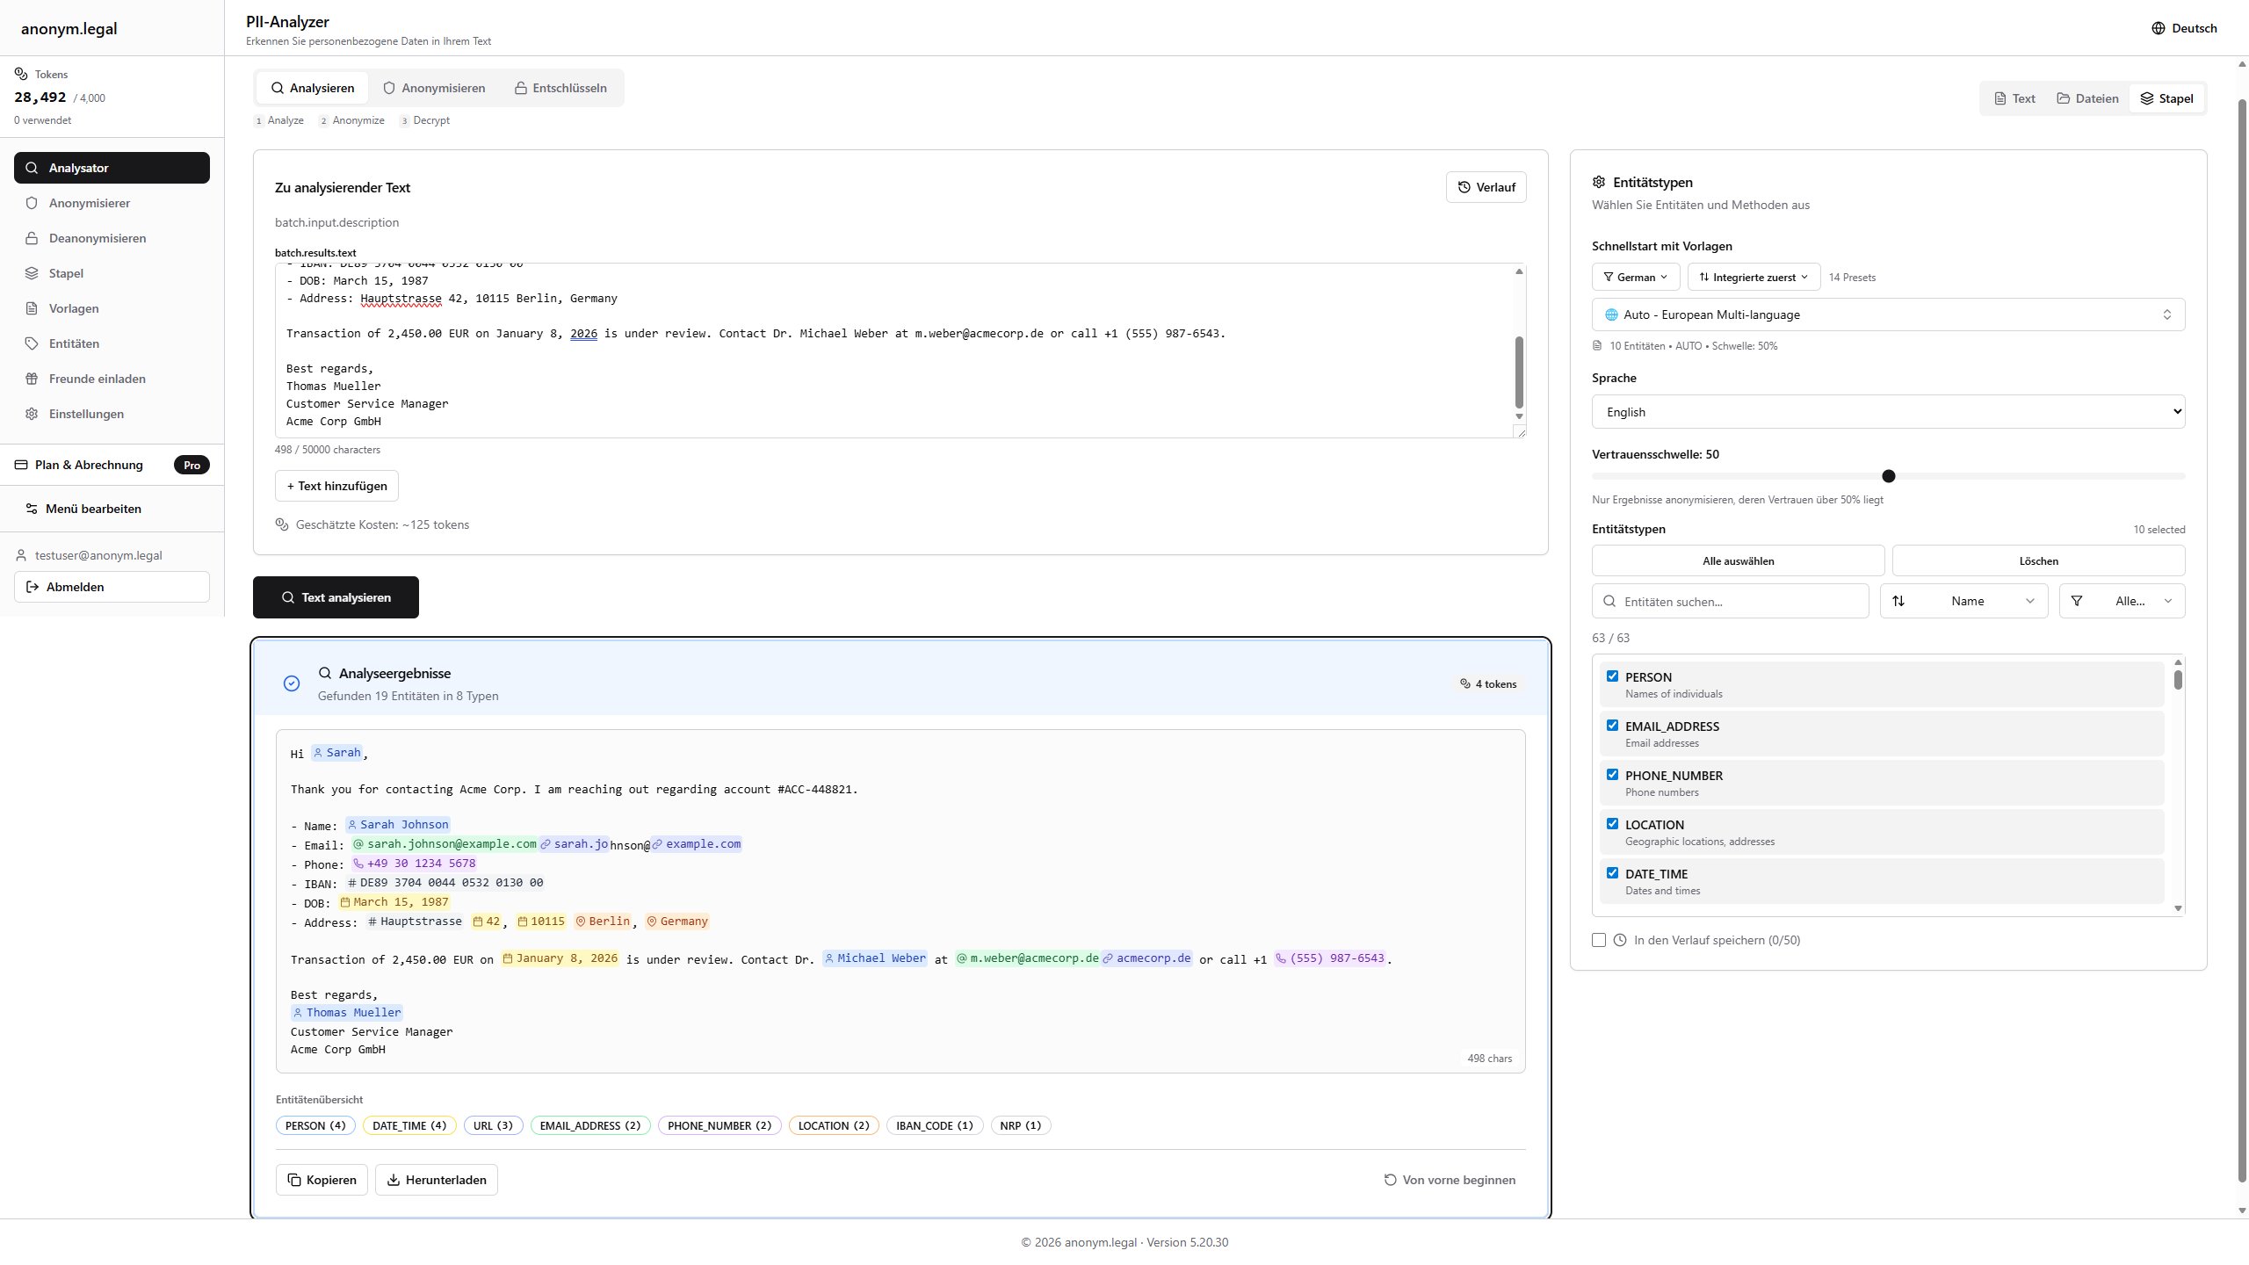Image resolution: width=2249 pixels, height=1265 pixels.
Task: Expand the Auto - European Multi-language preset selector
Action: tap(1887, 314)
